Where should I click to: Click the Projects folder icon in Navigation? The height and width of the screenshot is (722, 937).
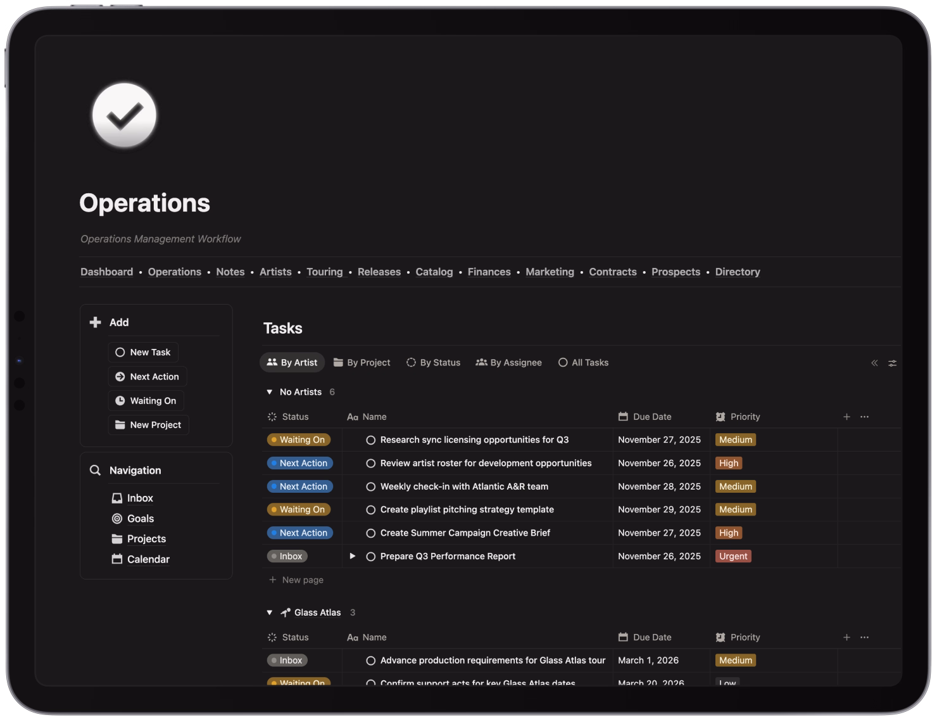coord(117,538)
